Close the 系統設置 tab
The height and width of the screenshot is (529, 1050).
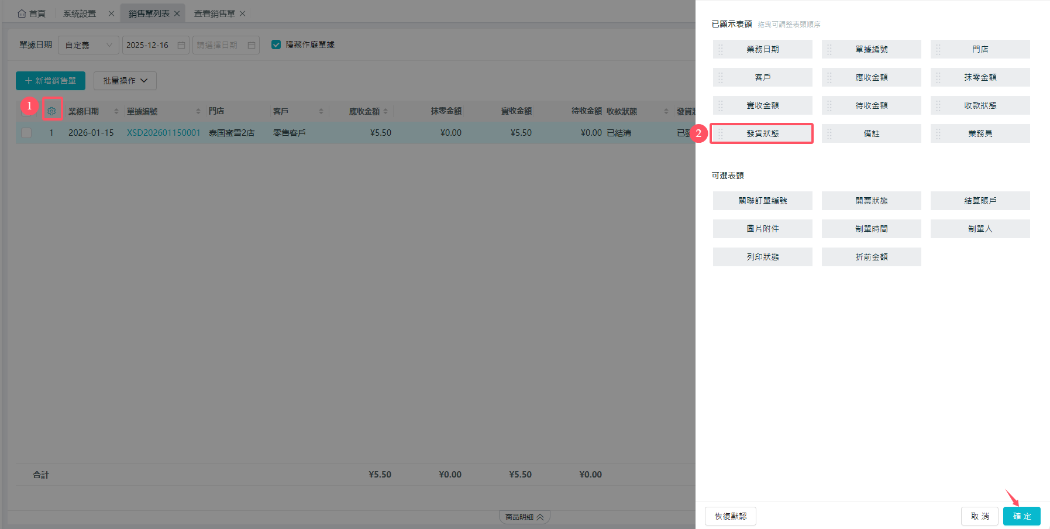pos(111,13)
